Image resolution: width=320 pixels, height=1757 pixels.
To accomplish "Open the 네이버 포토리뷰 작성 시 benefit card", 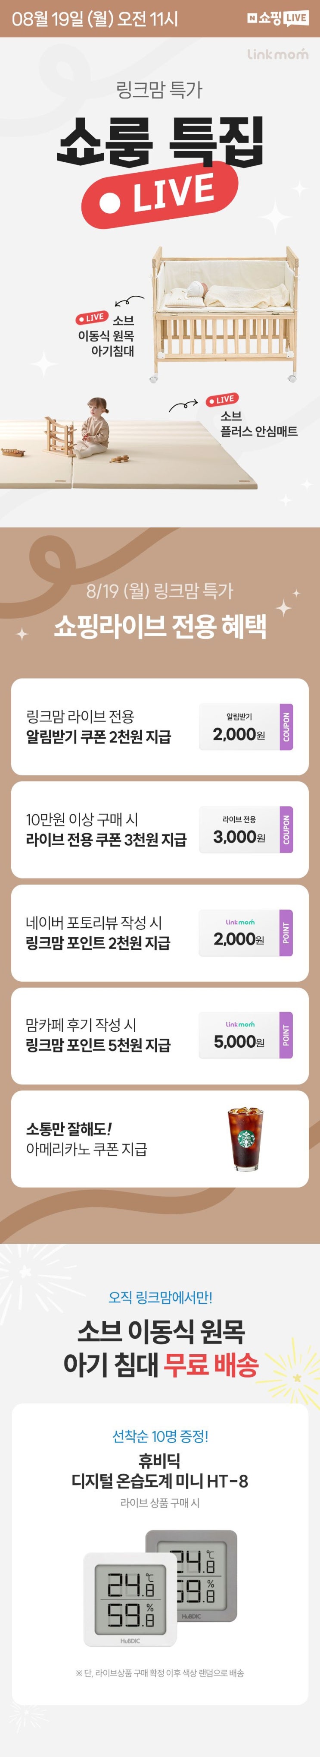I will pyautogui.click(x=160, y=932).
